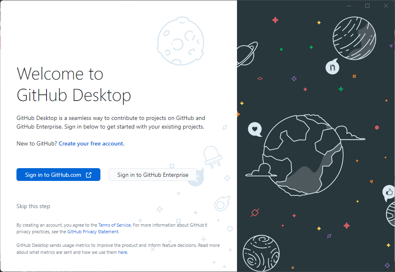Click the red four-pointed star sparkle
The height and width of the screenshot is (272, 395).
(x=275, y=19)
